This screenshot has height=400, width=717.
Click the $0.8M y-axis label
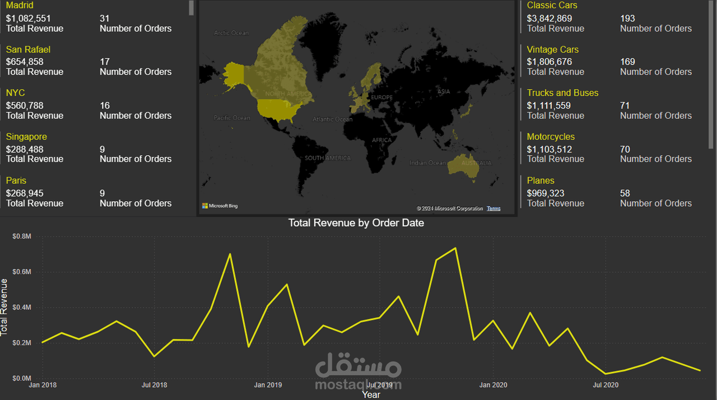(x=22, y=236)
